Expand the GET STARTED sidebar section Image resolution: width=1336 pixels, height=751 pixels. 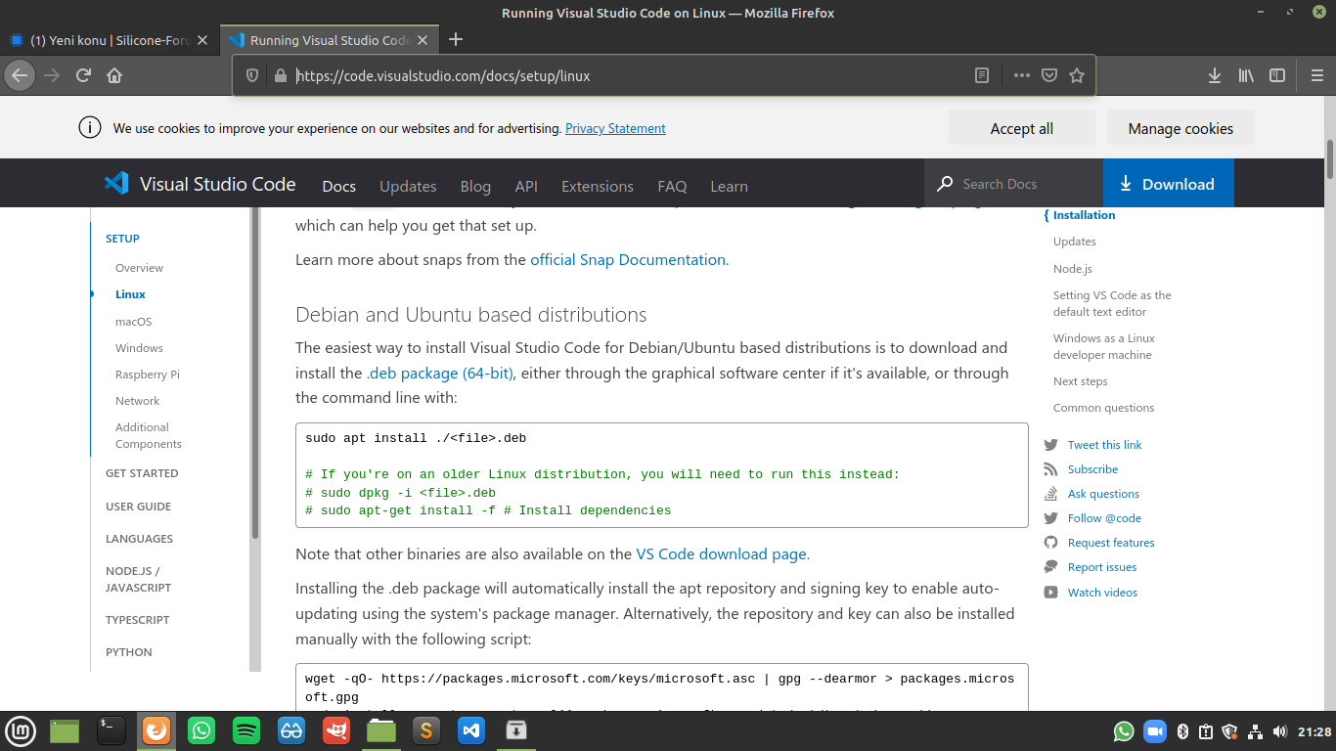click(x=142, y=473)
